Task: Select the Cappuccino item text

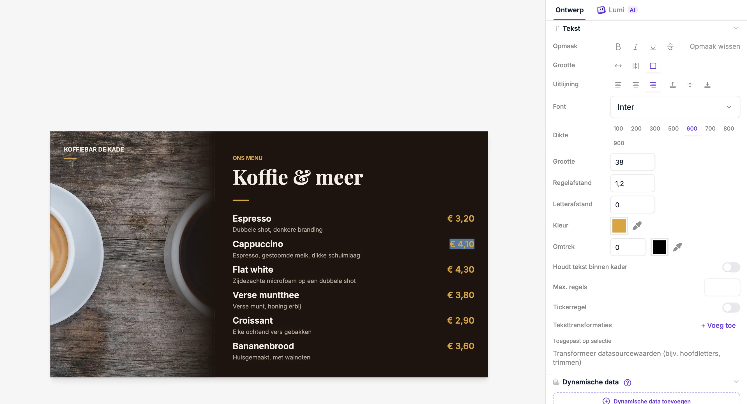Action: 257,244
